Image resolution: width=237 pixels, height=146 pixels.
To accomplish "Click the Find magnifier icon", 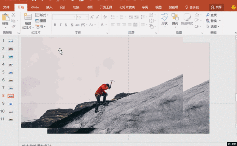I will pyautogui.click(x=208, y=15).
